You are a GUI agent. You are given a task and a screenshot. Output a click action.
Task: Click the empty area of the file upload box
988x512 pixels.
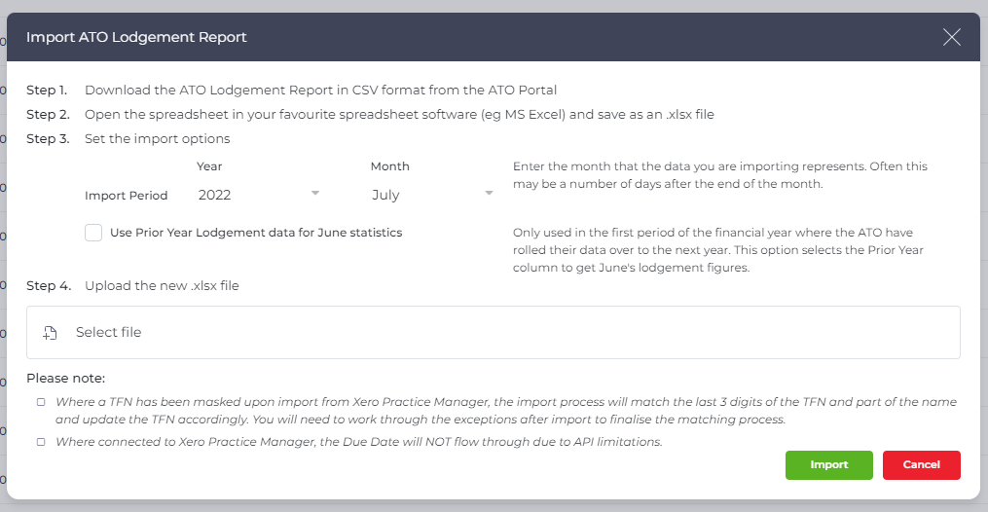[x=548, y=333]
